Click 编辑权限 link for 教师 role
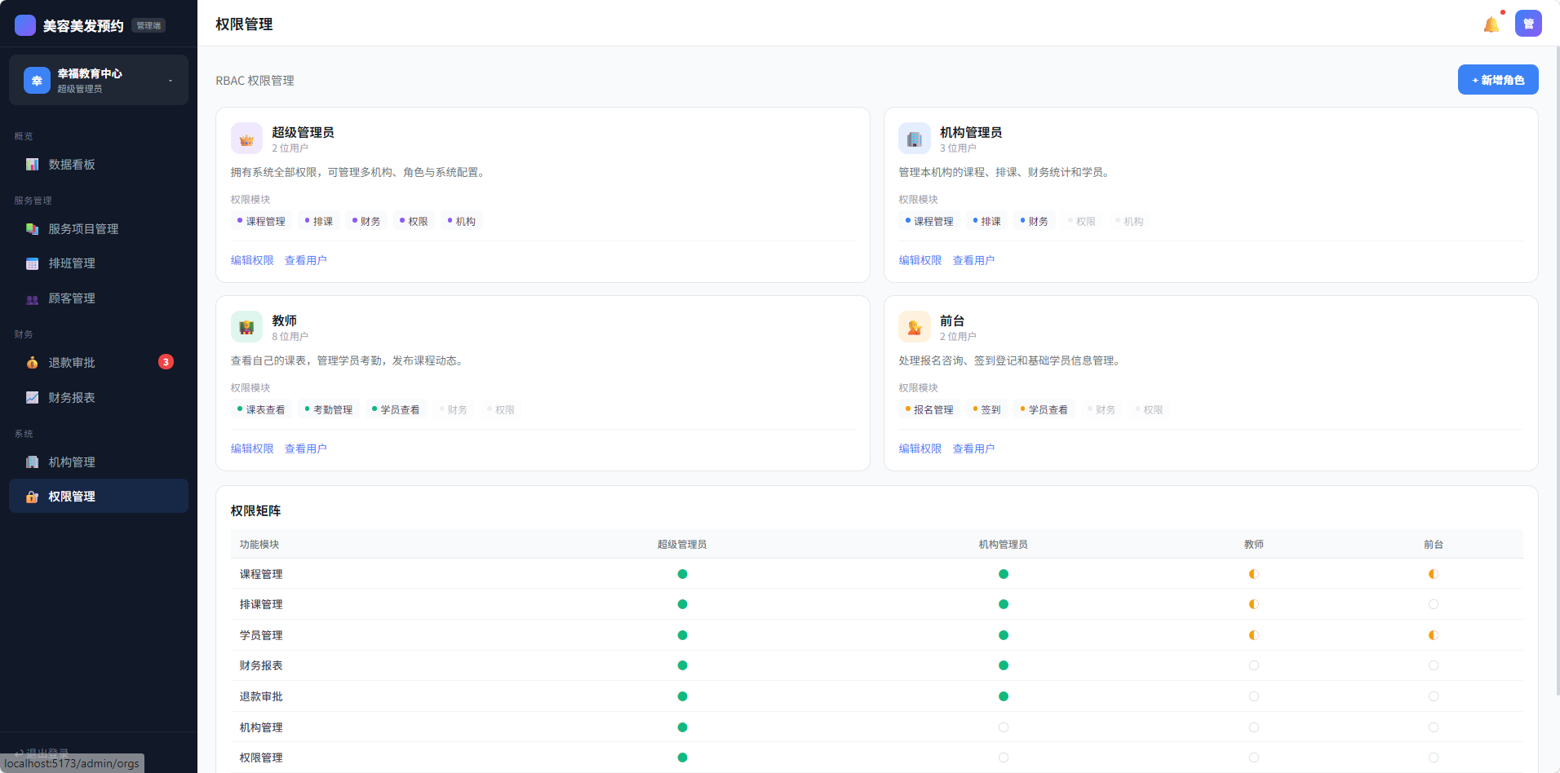The width and height of the screenshot is (1560, 773). pos(252,448)
